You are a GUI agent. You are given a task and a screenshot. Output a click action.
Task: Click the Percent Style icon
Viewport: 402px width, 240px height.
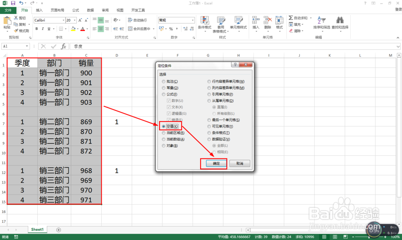pos(171,29)
